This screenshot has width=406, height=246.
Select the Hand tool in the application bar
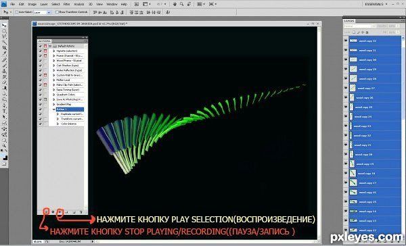[175, 4]
